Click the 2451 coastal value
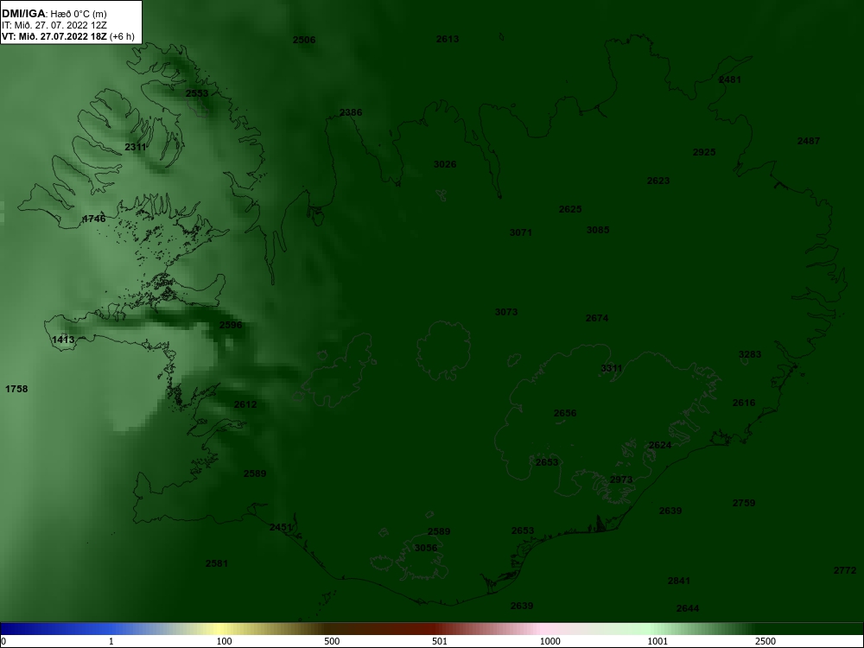The width and height of the screenshot is (864, 648). coord(281,527)
